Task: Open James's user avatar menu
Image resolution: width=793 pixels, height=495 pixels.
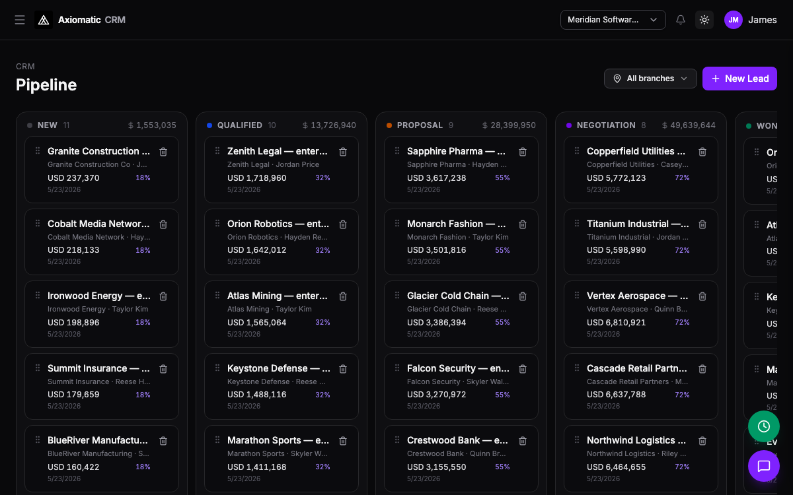Action: pyautogui.click(x=734, y=20)
